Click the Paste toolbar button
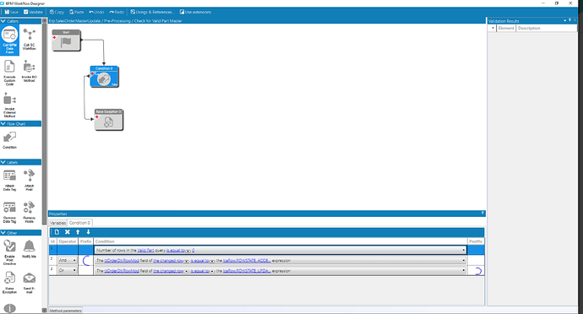Screen dimensions: 583x314 tap(77, 12)
